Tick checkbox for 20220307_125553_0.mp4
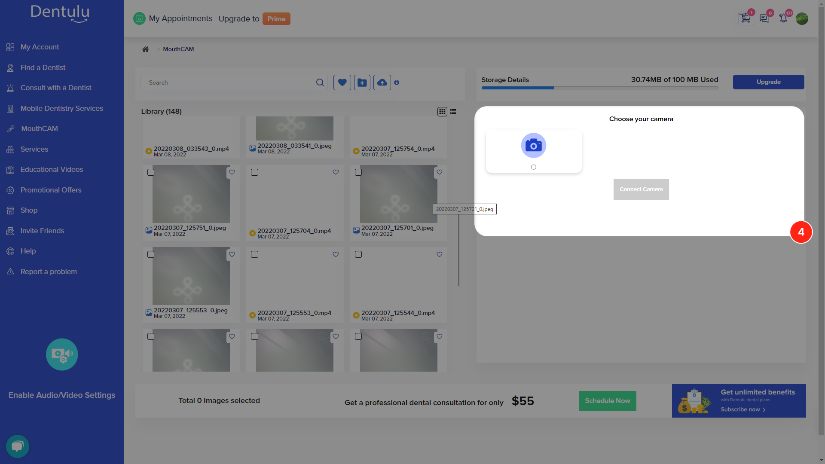Screen dimensions: 825x464 [254, 254]
